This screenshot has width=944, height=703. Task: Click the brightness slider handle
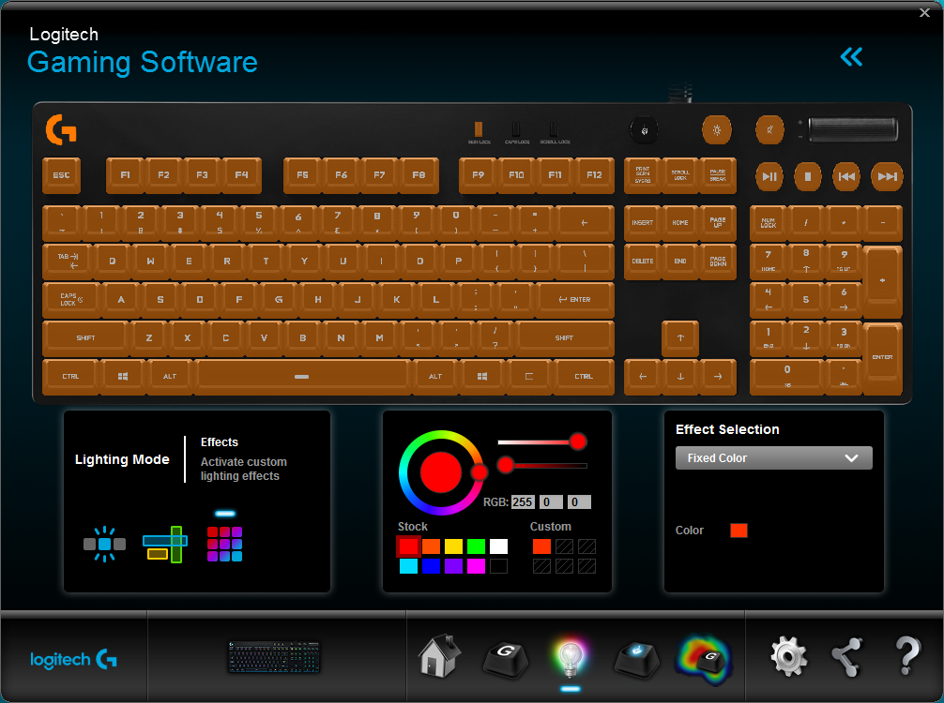coord(506,464)
